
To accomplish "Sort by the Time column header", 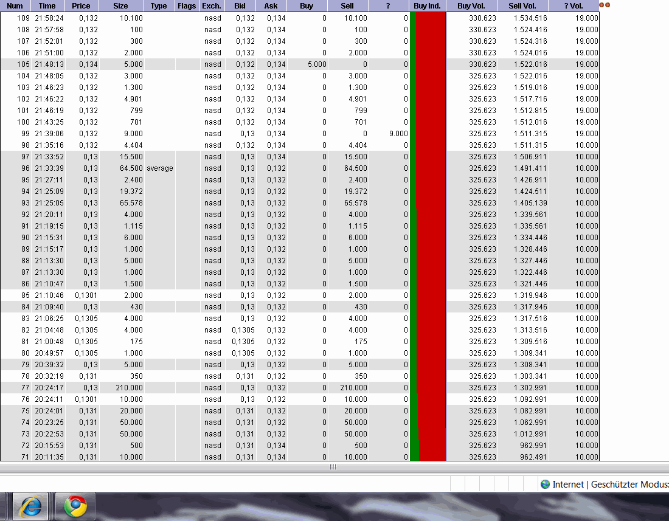I will coord(47,6).
